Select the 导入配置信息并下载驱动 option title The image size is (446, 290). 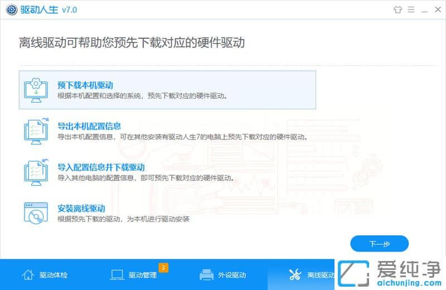[x=101, y=167]
